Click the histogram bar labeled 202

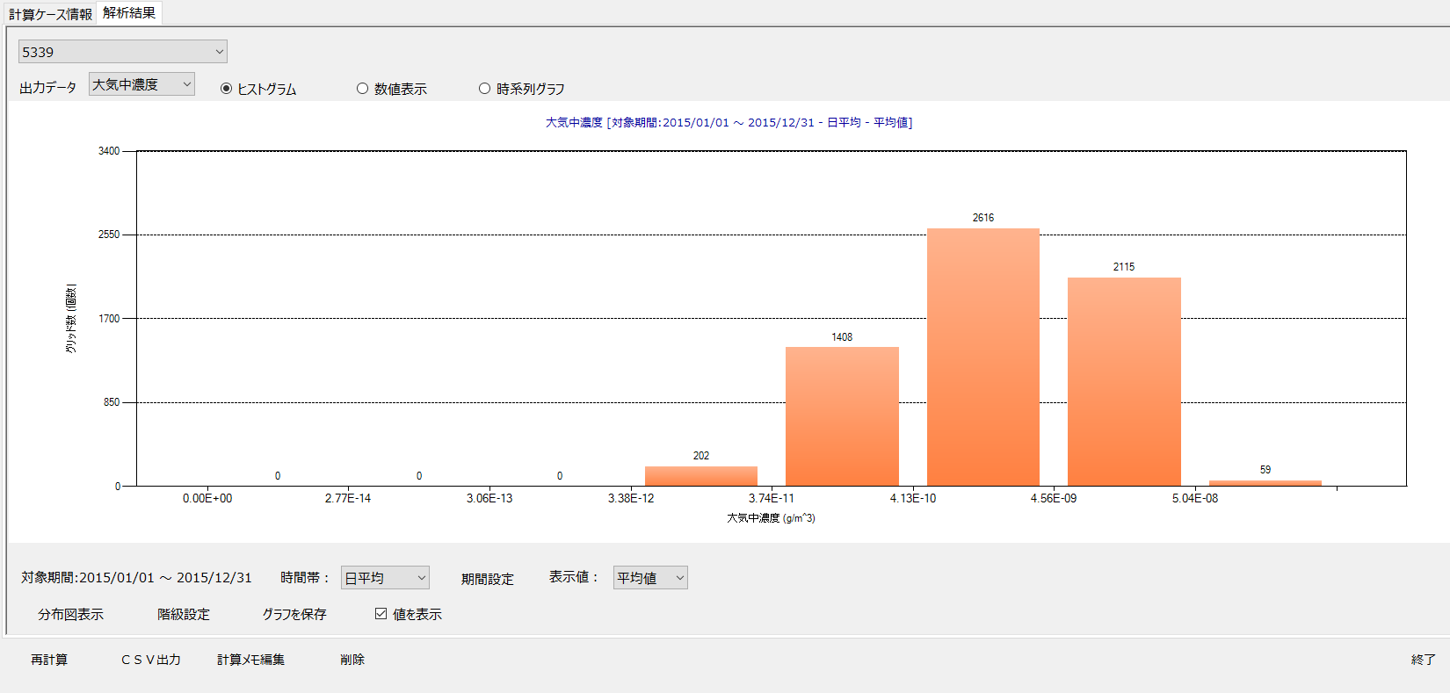point(701,476)
